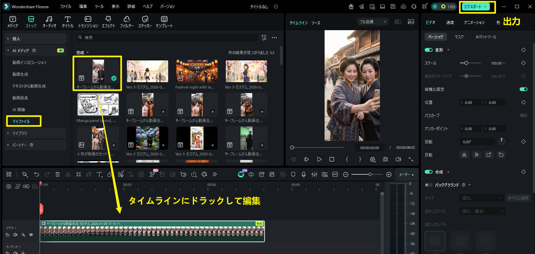Screen dimensions: 535x254
Task: Click the undo arrow in timeline toolbar
Action: 37,174
